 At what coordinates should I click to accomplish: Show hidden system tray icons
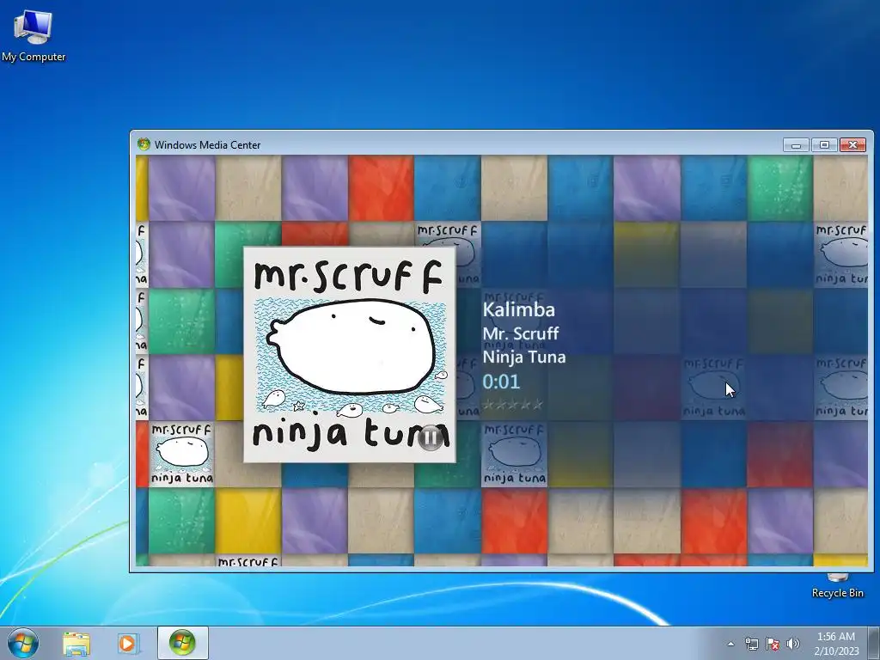(x=730, y=644)
